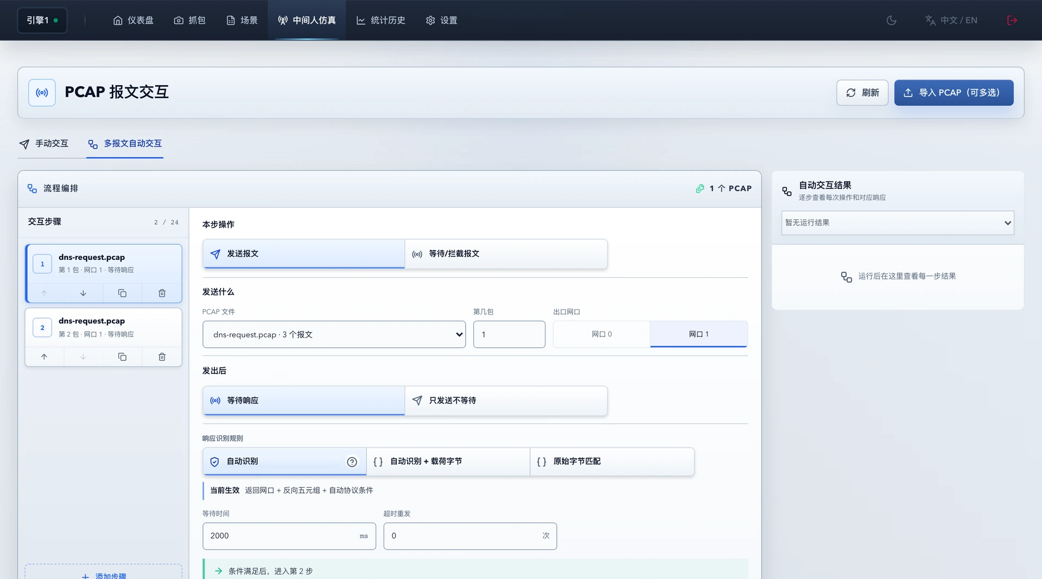Select 等待响应 after sending

(304, 400)
